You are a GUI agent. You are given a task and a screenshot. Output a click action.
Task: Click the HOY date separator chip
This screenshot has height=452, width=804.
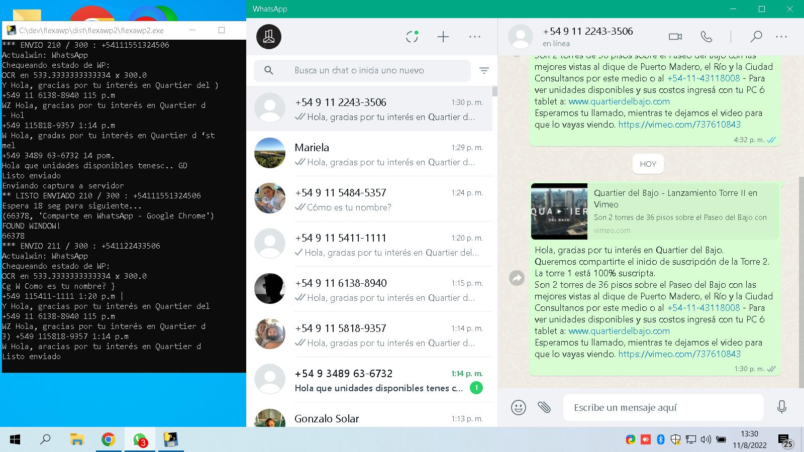(648, 164)
